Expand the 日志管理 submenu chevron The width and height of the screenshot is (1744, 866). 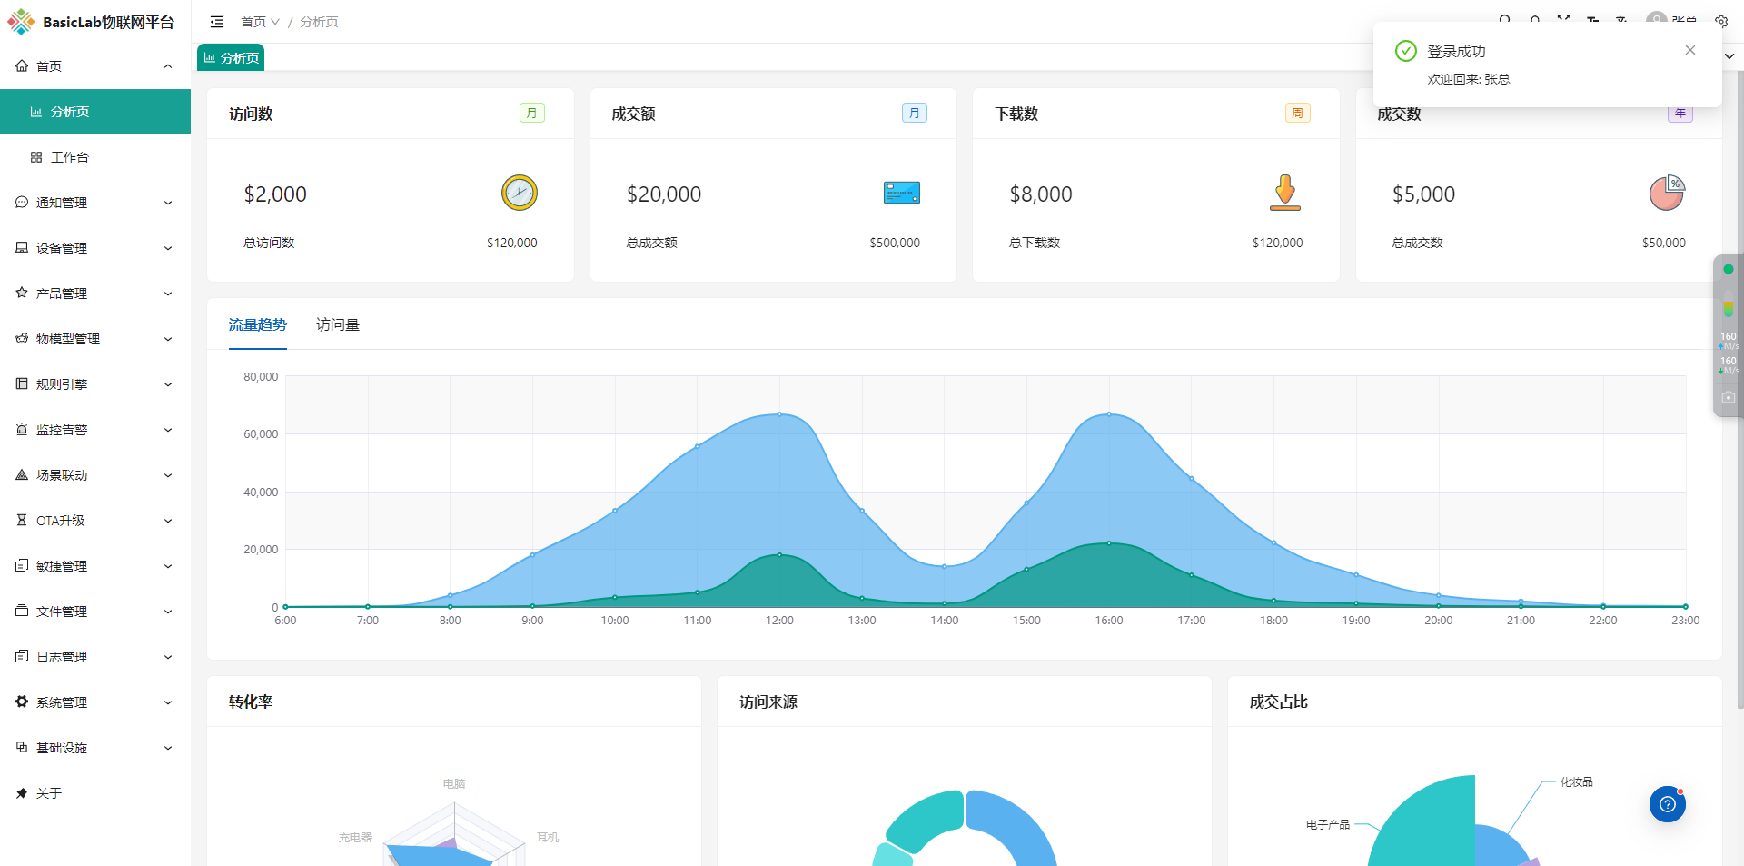coord(168,657)
